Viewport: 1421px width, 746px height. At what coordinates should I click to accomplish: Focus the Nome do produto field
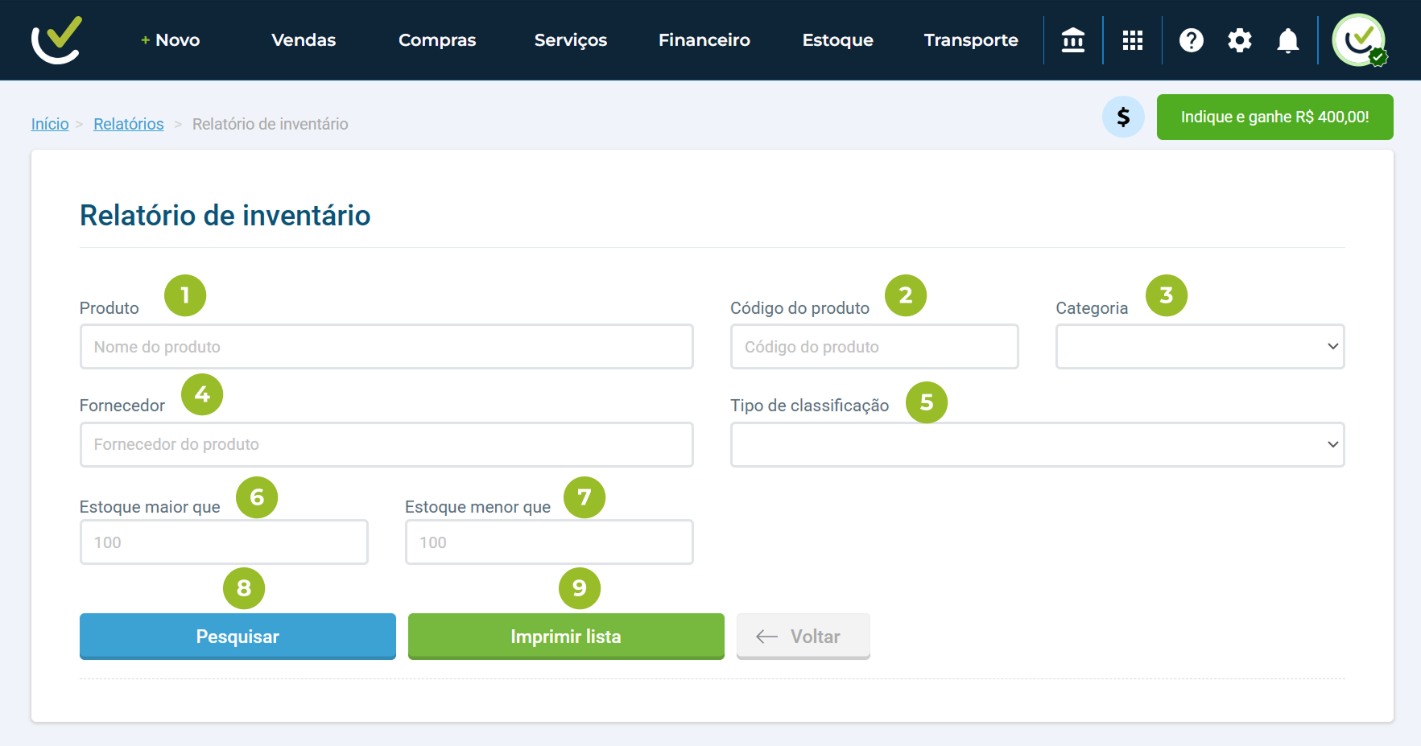coord(386,347)
